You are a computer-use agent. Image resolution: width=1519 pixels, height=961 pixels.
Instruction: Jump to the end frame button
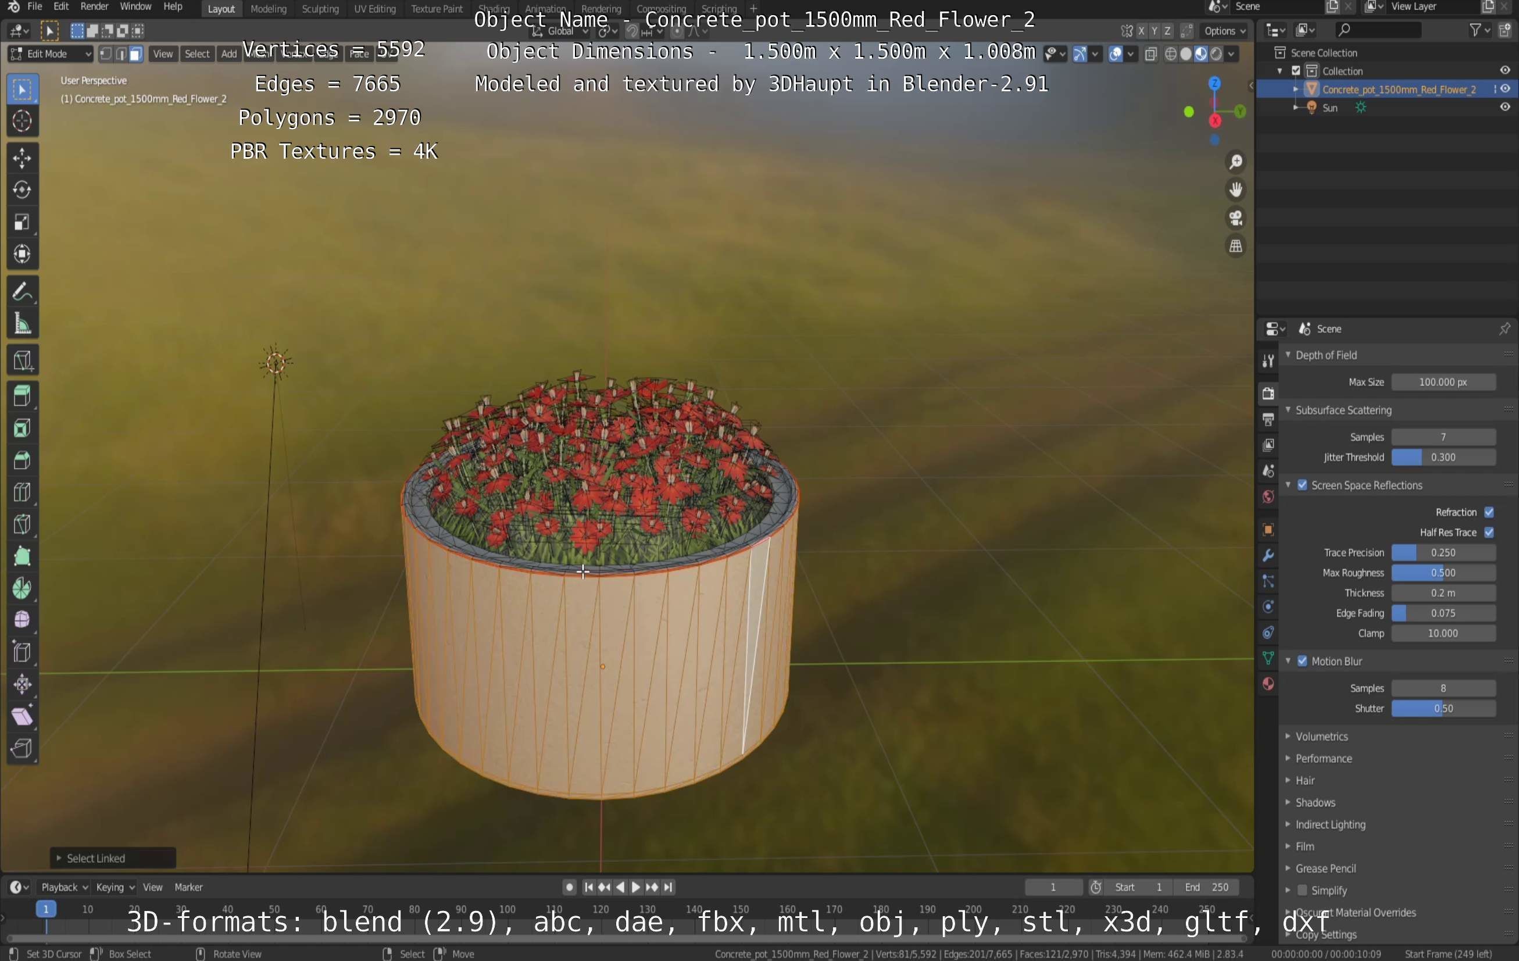pyautogui.click(x=668, y=887)
